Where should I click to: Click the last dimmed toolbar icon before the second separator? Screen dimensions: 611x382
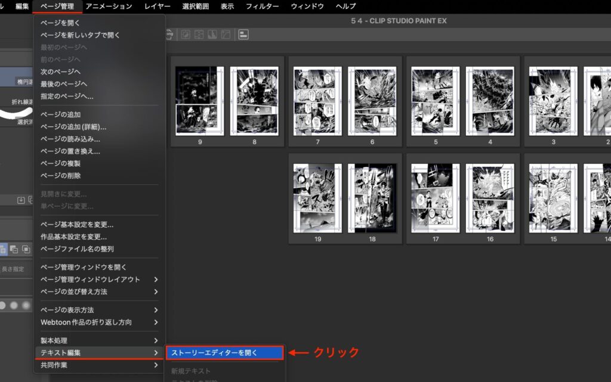(225, 35)
